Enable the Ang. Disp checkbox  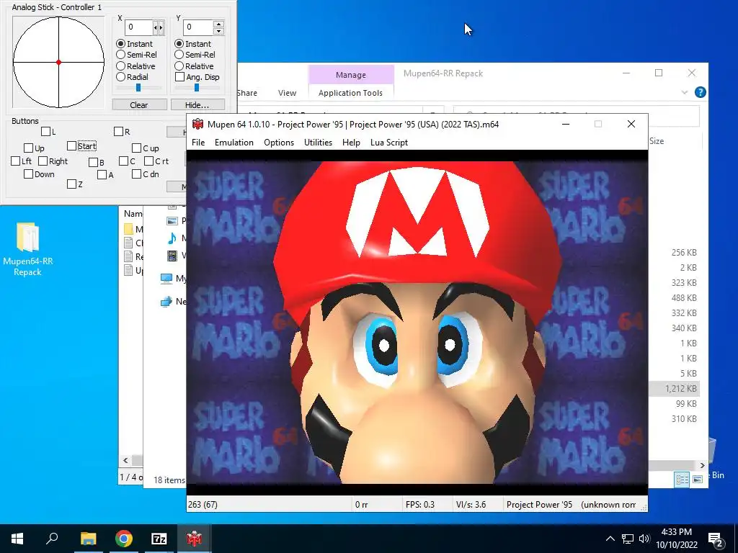coord(179,76)
